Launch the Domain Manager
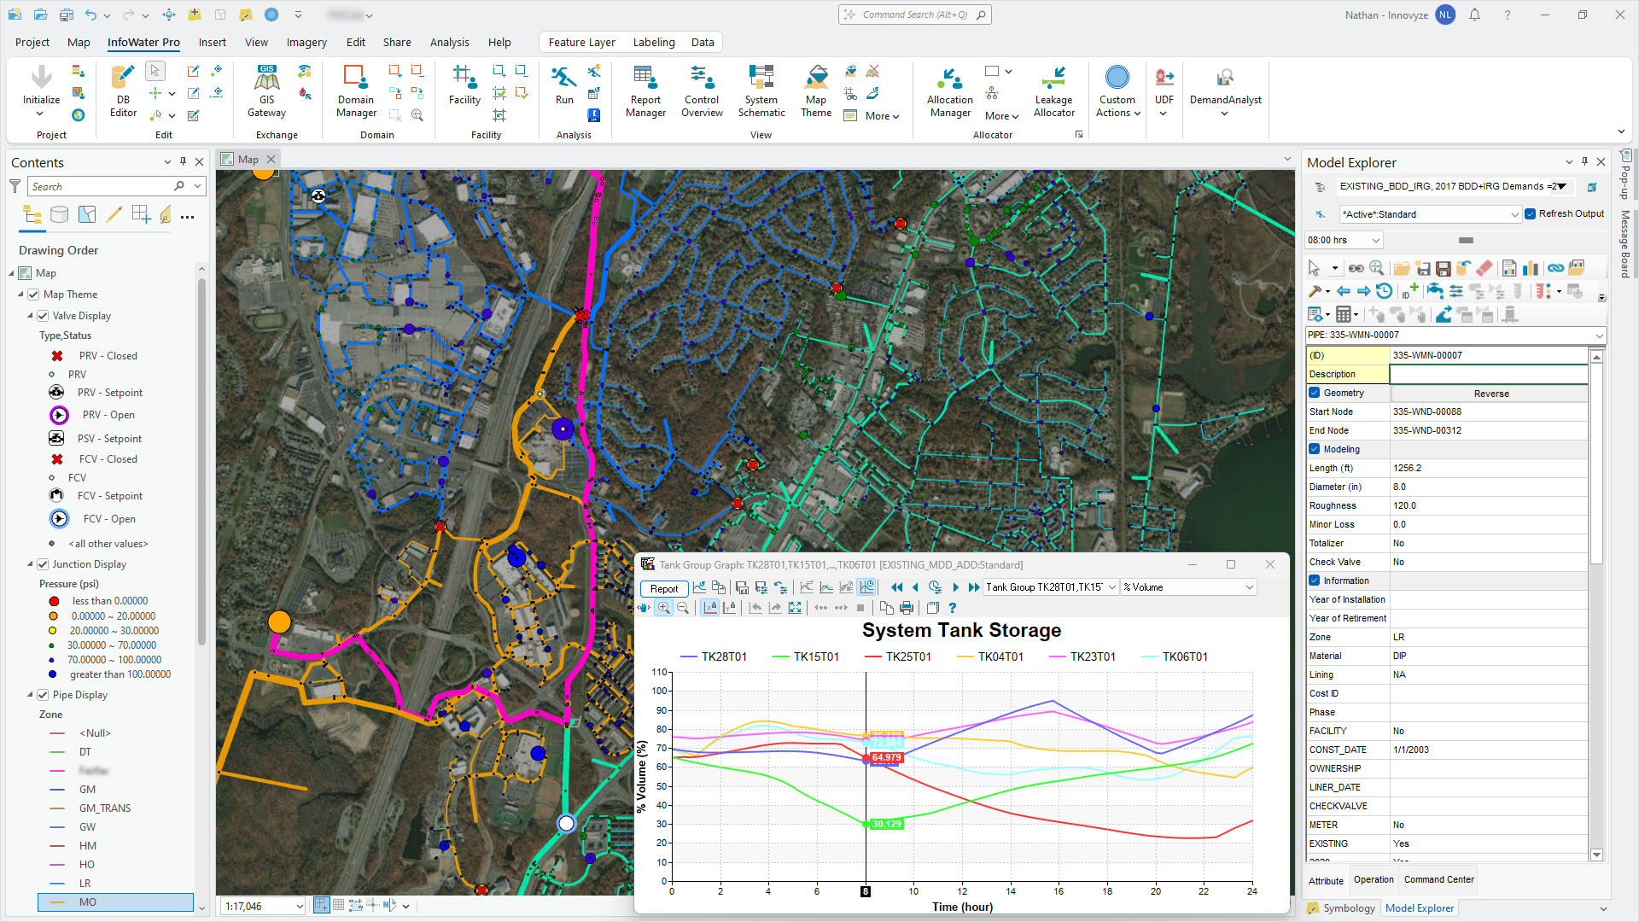The height and width of the screenshot is (922, 1639). [355, 90]
